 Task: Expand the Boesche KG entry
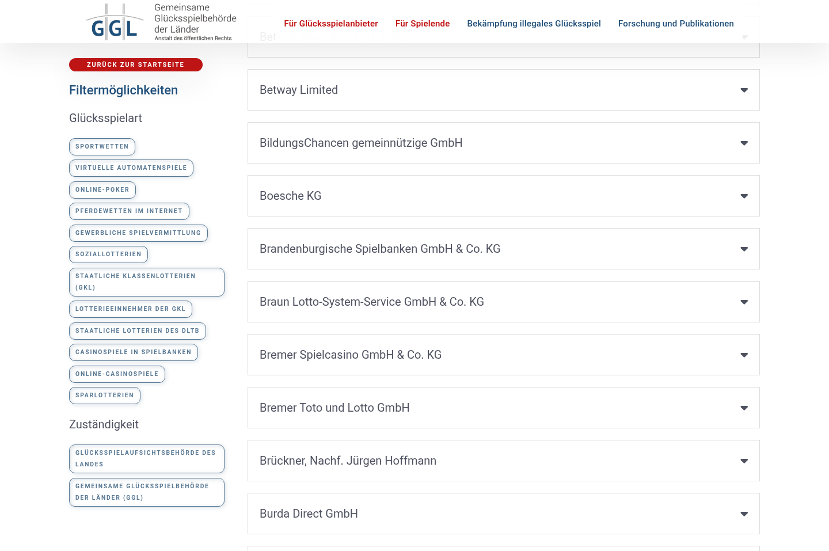[504, 196]
